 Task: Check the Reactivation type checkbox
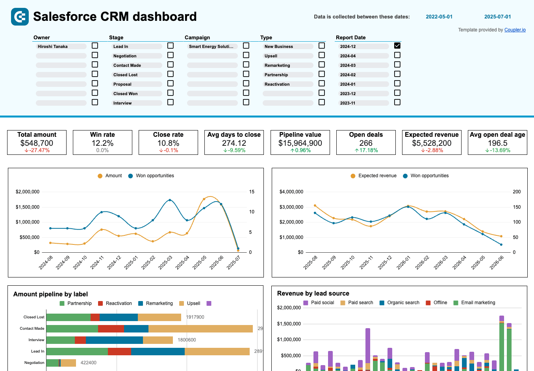pos(322,83)
